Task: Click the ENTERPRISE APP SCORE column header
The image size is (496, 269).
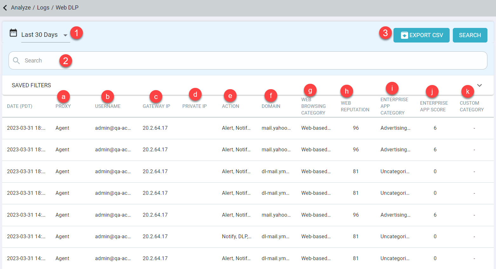Action: (x=434, y=106)
